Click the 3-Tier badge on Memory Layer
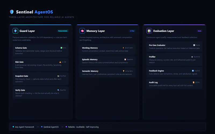Image resolution: width=215 pixels, height=134 pixels. 132,31
